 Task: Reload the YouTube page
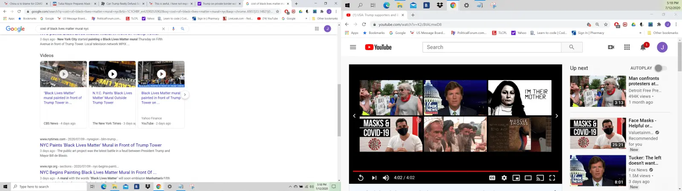tap(364, 25)
